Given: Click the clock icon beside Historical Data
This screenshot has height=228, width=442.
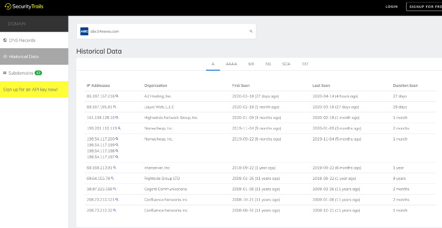Looking at the screenshot, I should tap(5, 56).
